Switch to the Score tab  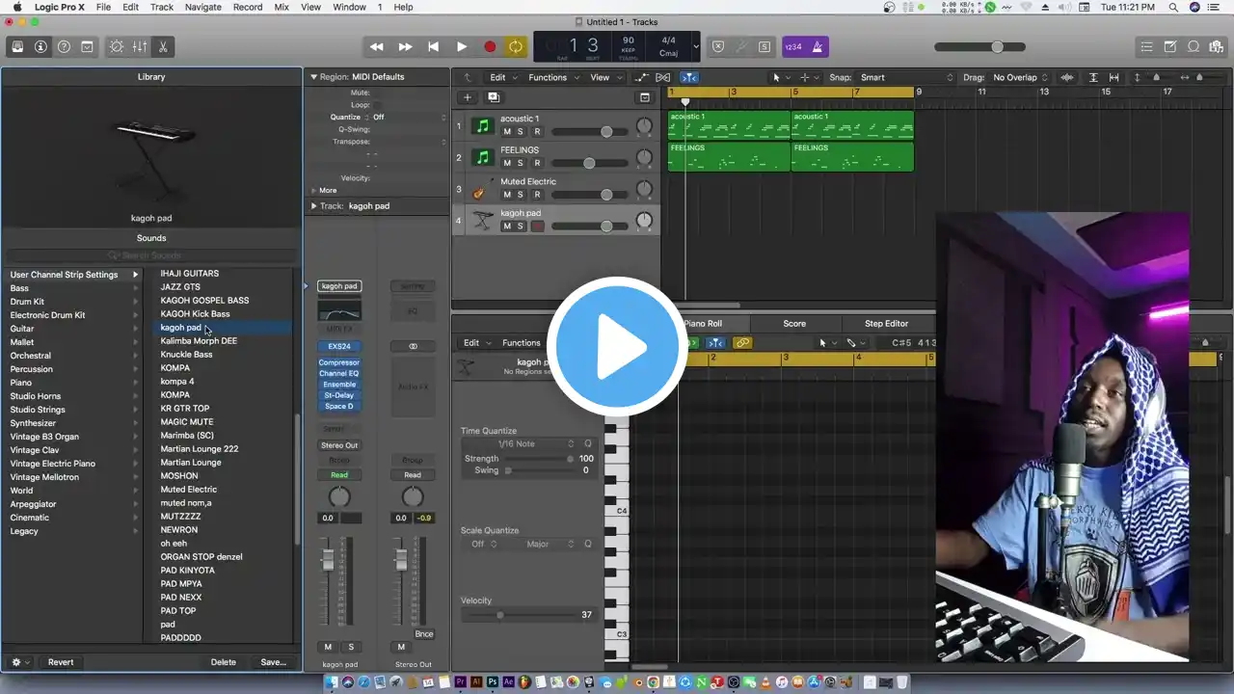pyautogui.click(x=794, y=324)
